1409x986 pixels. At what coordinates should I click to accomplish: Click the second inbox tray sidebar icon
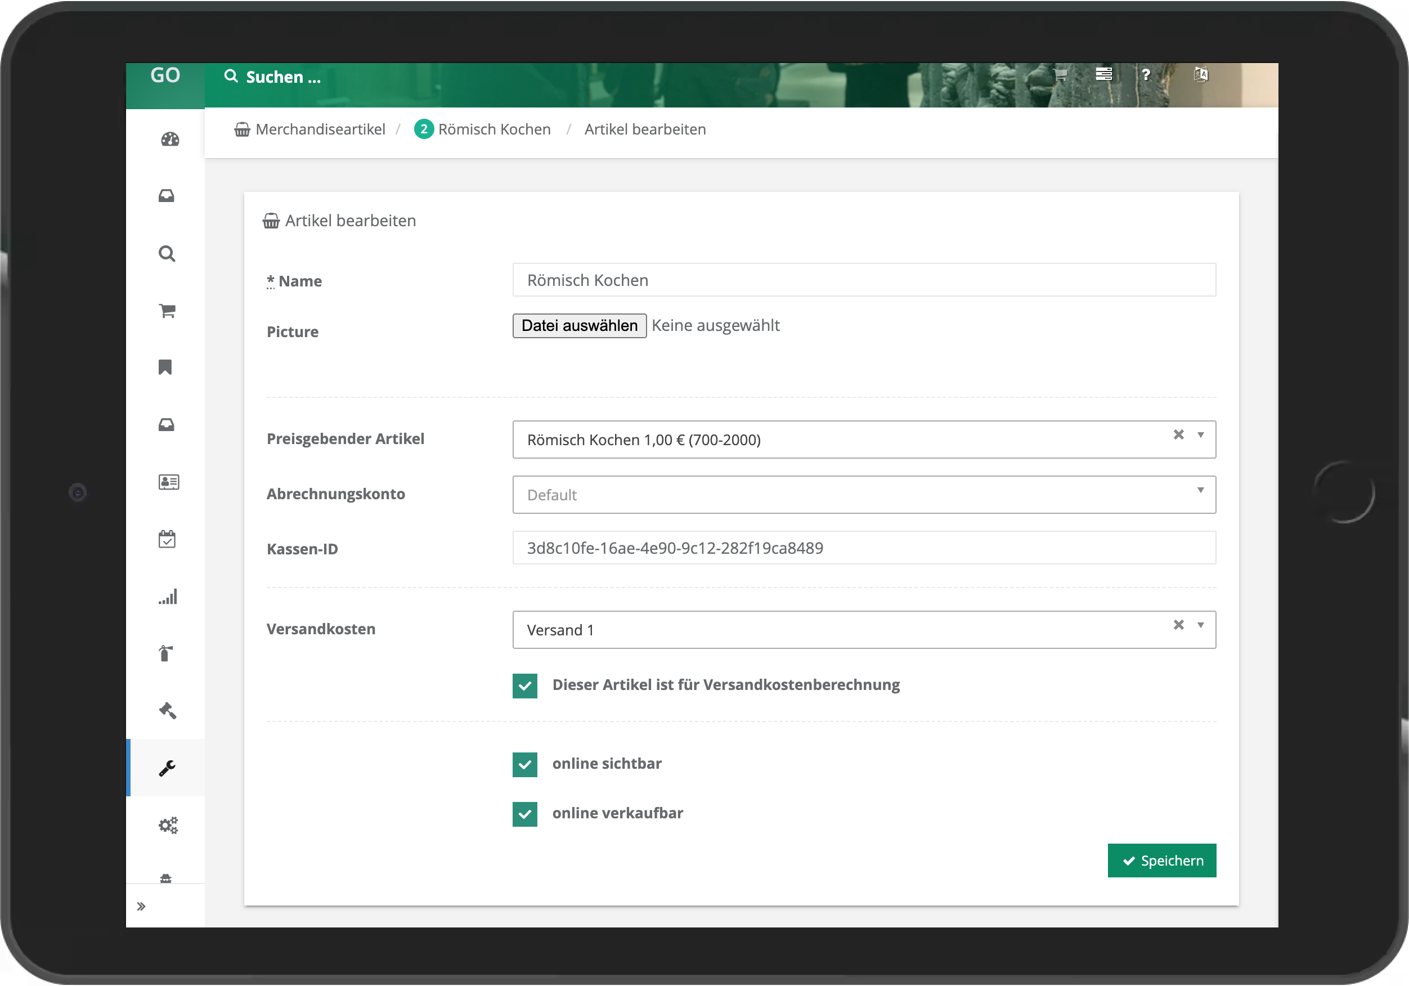click(x=167, y=425)
